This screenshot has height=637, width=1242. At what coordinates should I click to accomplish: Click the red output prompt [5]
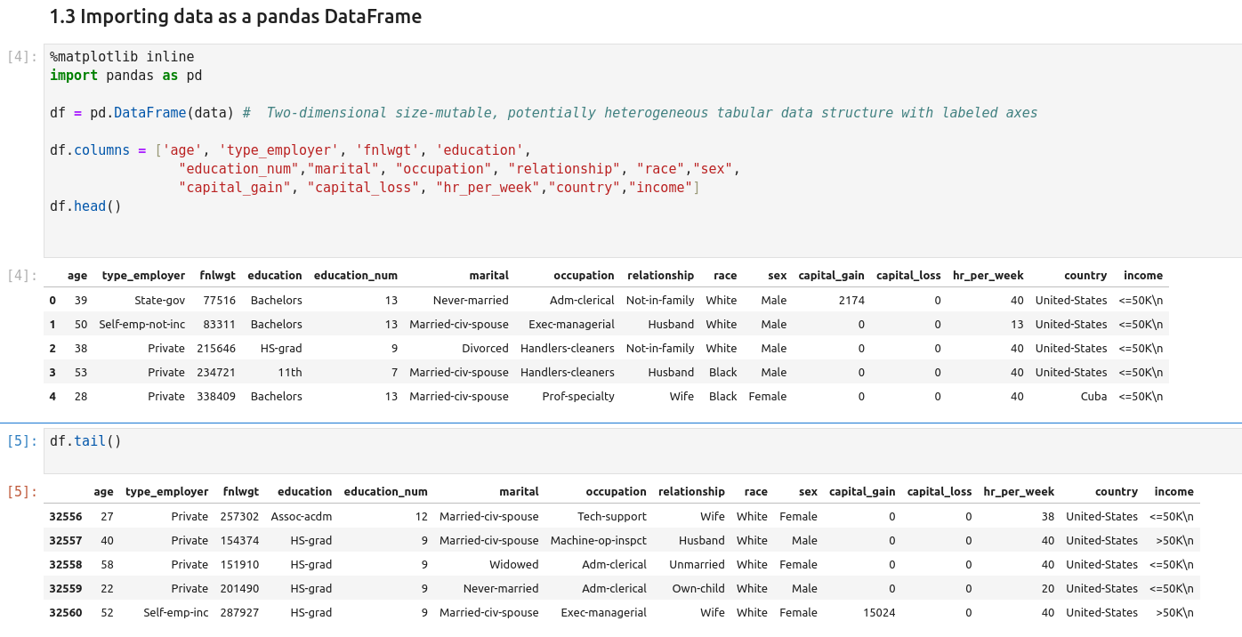coord(22,491)
